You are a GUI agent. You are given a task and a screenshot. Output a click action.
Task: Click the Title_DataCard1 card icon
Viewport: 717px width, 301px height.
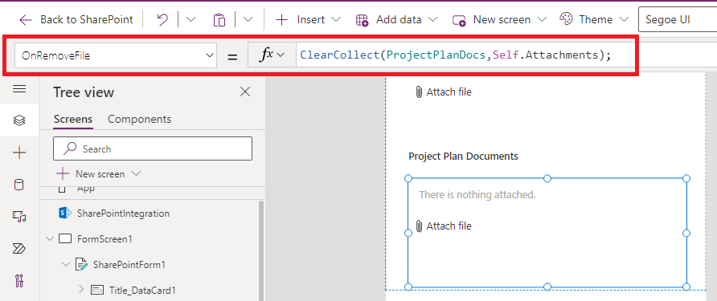[97, 290]
